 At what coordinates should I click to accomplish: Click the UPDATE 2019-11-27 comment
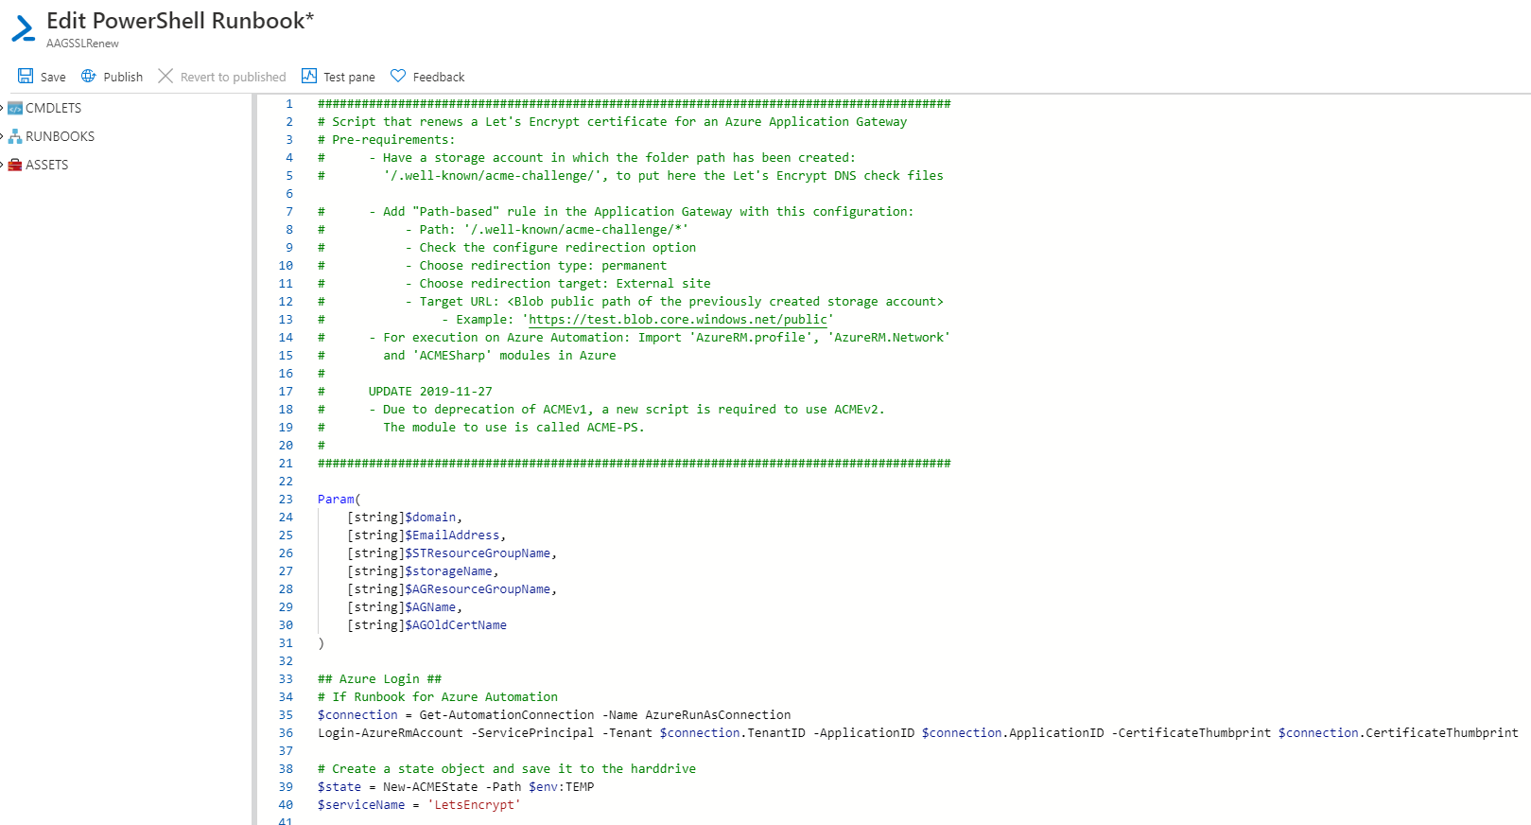[x=430, y=392]
